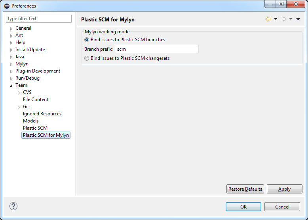Click Restore Defaults button
308x220 pixels.
(245, 189)
